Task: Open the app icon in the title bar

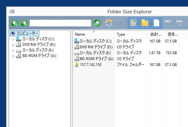Action: pyautogui.click(x=12, y=11)
